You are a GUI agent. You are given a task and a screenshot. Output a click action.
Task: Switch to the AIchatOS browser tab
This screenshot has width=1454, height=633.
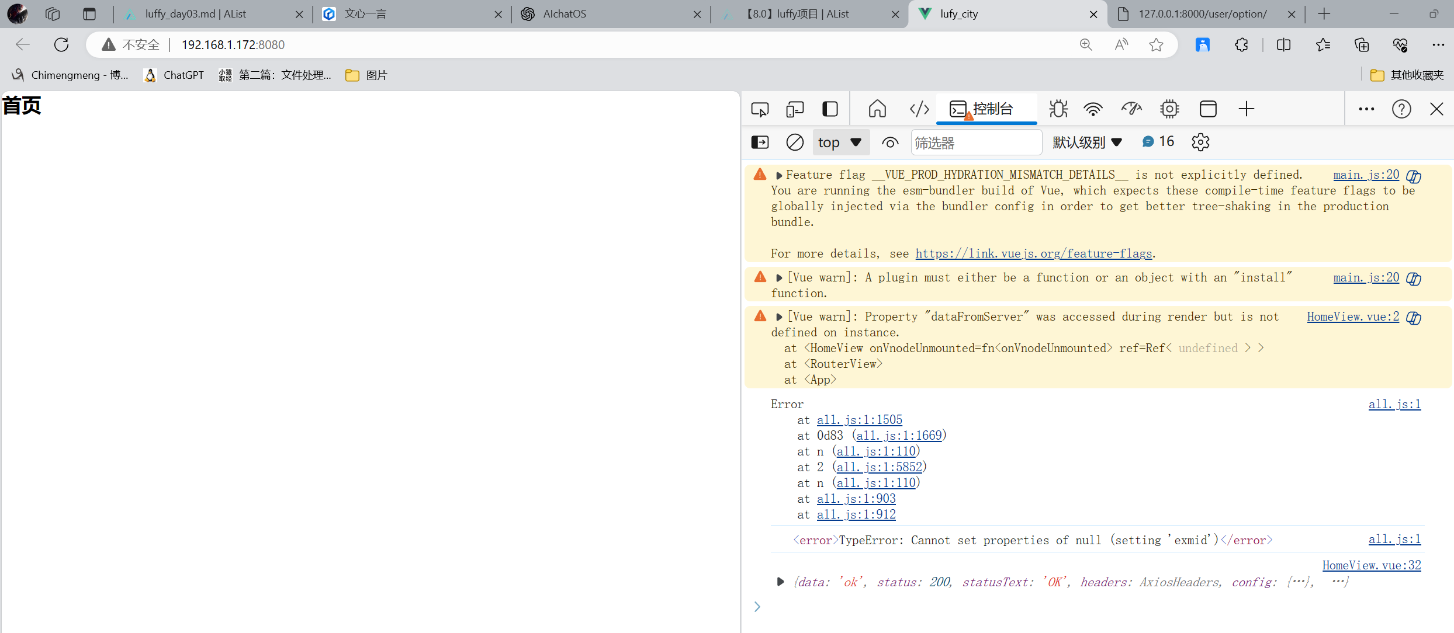[x=611, y=14]
